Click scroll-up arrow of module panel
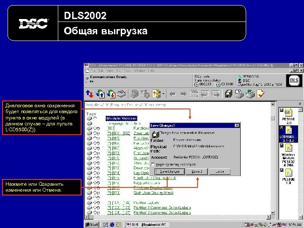Image resolution: width=304 pixels, height=228 pixels. click(x=300, y=110)
